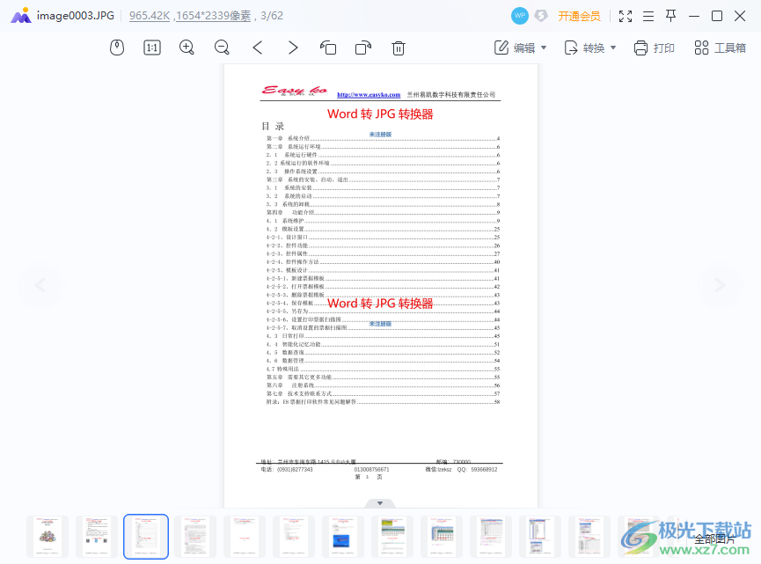Toggle mouse wheel browsing mode
761x564 pixels.
(116, 48)
